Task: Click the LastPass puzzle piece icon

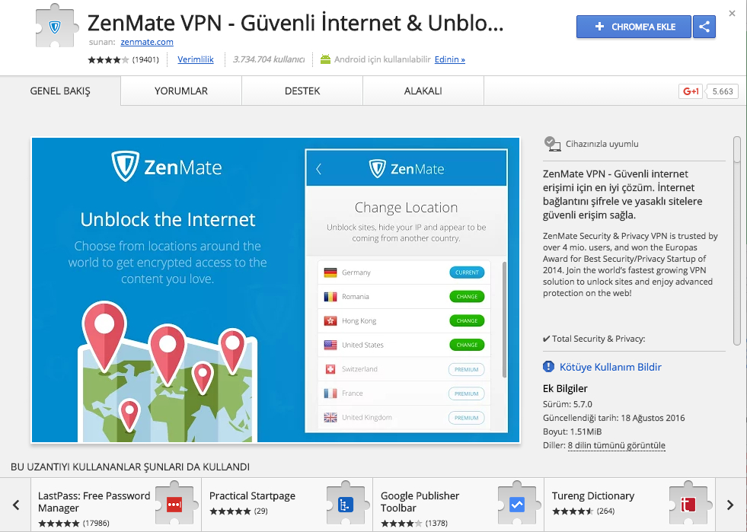Action: 175,503
